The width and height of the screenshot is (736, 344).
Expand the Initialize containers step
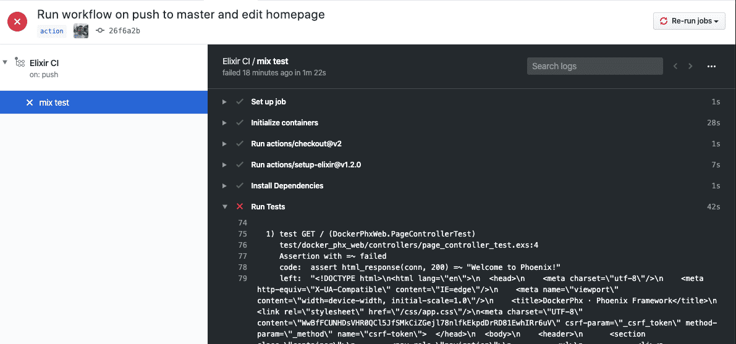pos(225,123)
